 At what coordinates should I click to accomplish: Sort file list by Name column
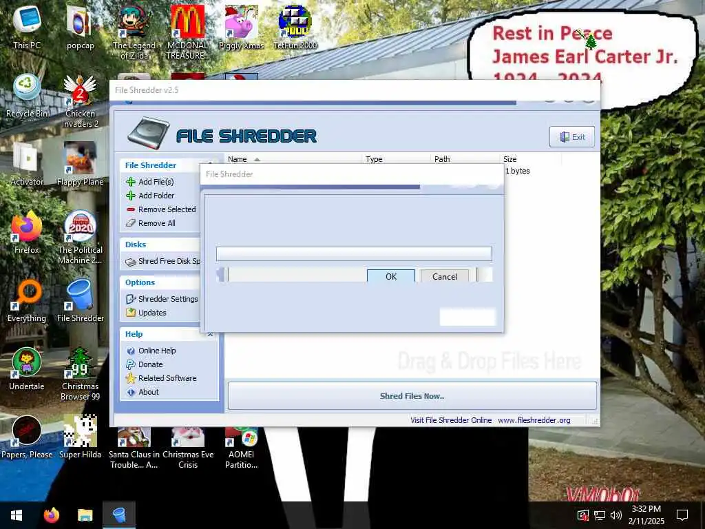point(293,159)
